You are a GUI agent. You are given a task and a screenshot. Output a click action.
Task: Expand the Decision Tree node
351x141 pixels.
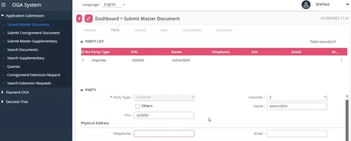tap(3, 102)
